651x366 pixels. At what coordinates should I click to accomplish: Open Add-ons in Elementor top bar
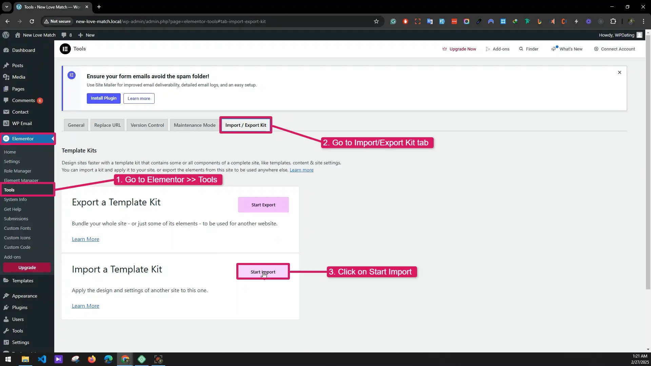coord(497,49)
